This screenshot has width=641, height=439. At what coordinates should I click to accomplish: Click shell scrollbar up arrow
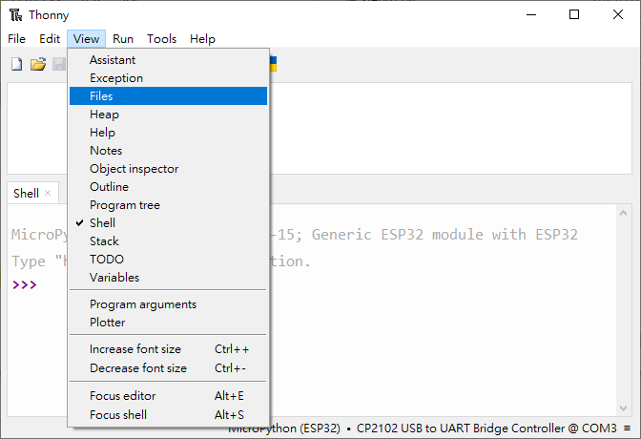[x=623, y=213]
